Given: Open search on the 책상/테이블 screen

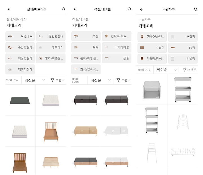Looking at the screenshot, I should 129,9.
